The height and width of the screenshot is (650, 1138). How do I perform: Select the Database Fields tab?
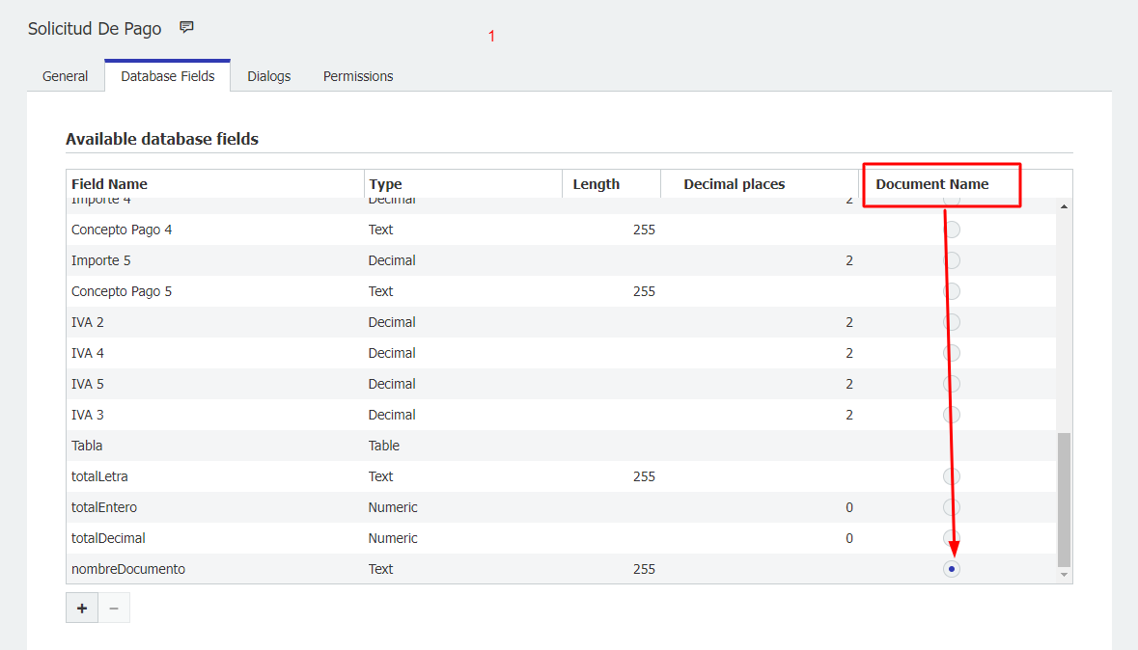(x=168, y=76)
